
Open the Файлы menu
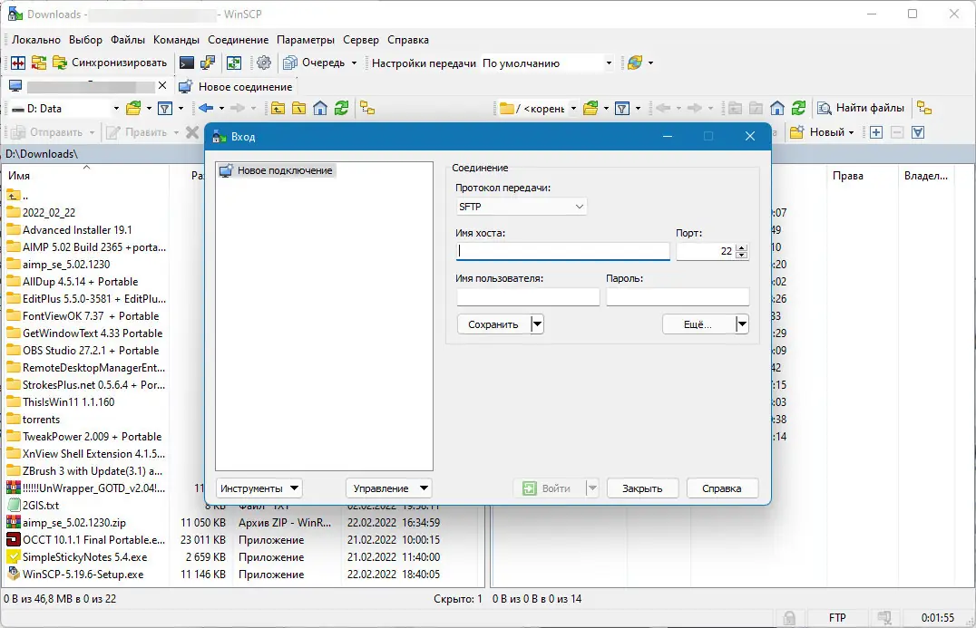point(128,40)
